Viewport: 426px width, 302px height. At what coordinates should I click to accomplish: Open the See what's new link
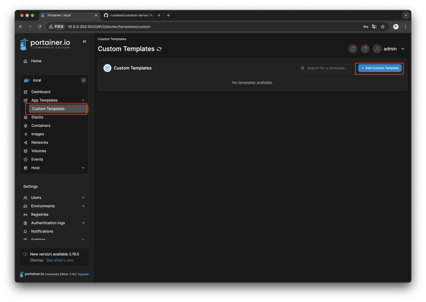coord(59,260)
